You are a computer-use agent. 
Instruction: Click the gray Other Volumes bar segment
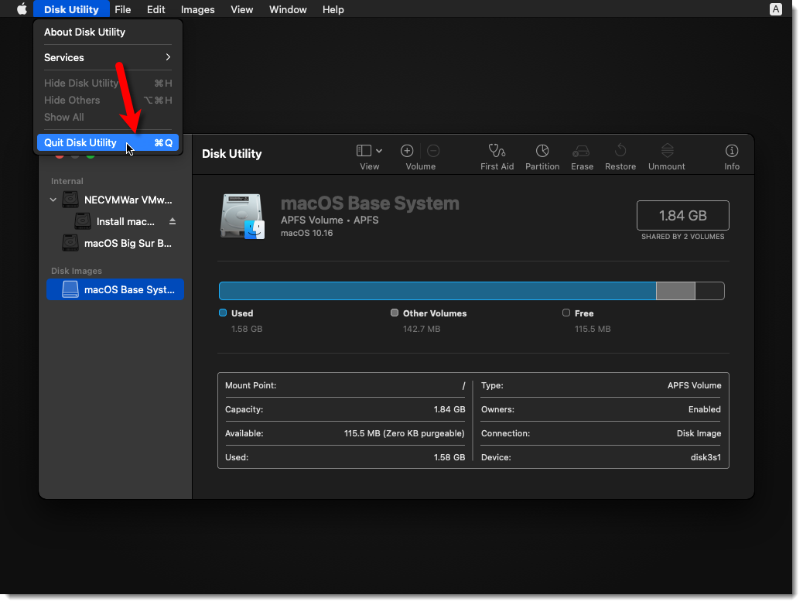click(675, 291)
